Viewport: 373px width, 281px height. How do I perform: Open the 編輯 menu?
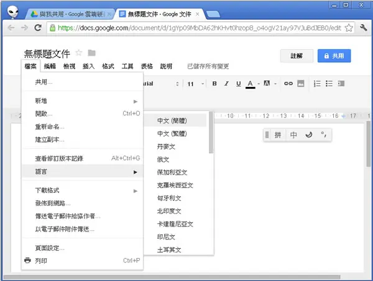pos(50,66)
